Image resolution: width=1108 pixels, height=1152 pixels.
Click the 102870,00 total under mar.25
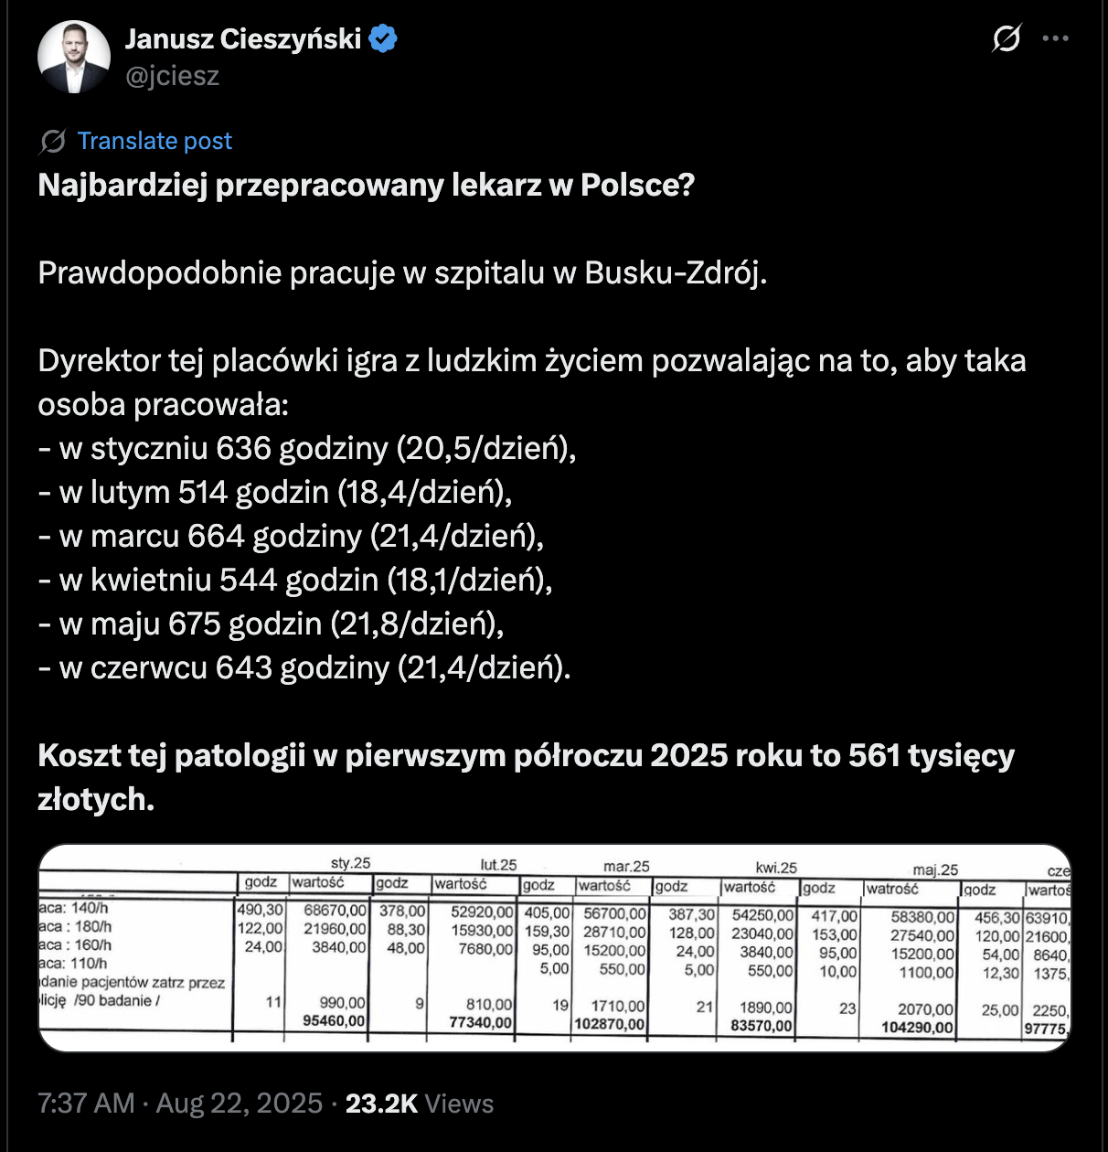point(610,1024)
